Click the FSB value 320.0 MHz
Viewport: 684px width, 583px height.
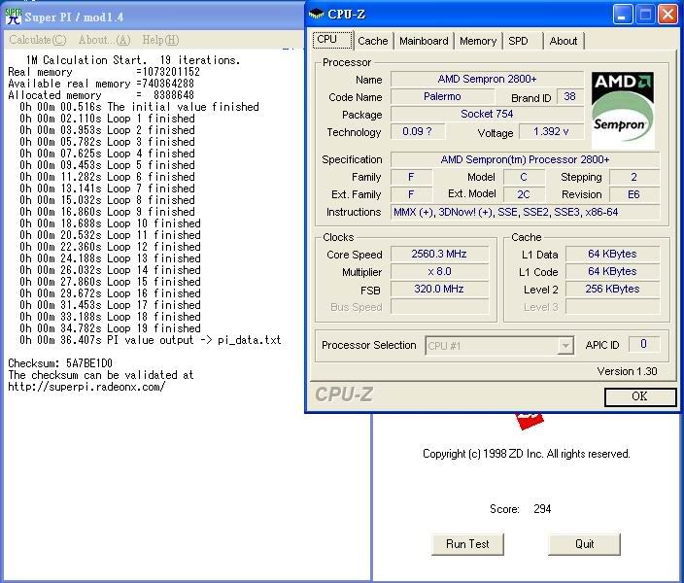pos(439,289)
